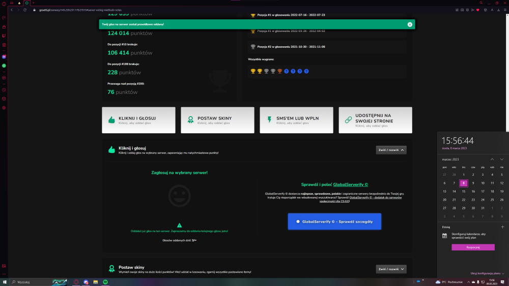Go back to the previous page

point(12,10)
